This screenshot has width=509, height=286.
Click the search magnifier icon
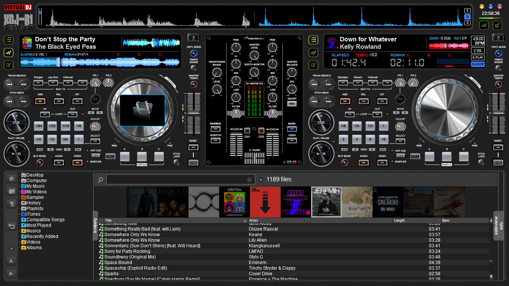pyautogui.click(x=100, y=180)
